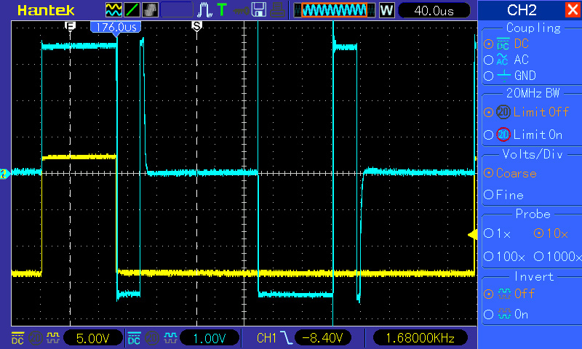Click the yellow trigger level arrow on right
The height and width of the screenshot is (349, 582).
point(472,234)
